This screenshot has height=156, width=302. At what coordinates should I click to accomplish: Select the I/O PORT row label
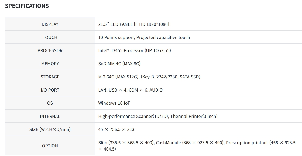pos(50,90)
